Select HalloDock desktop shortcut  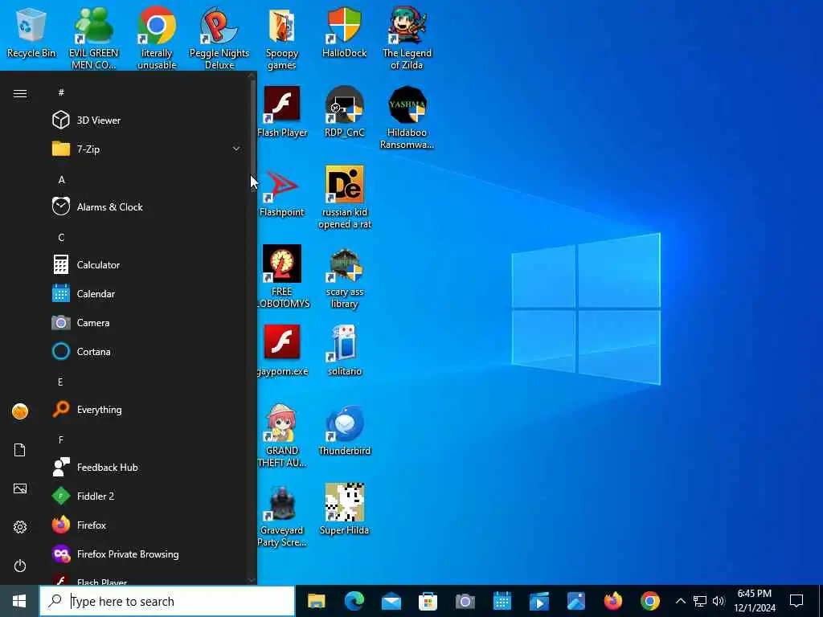344,32
